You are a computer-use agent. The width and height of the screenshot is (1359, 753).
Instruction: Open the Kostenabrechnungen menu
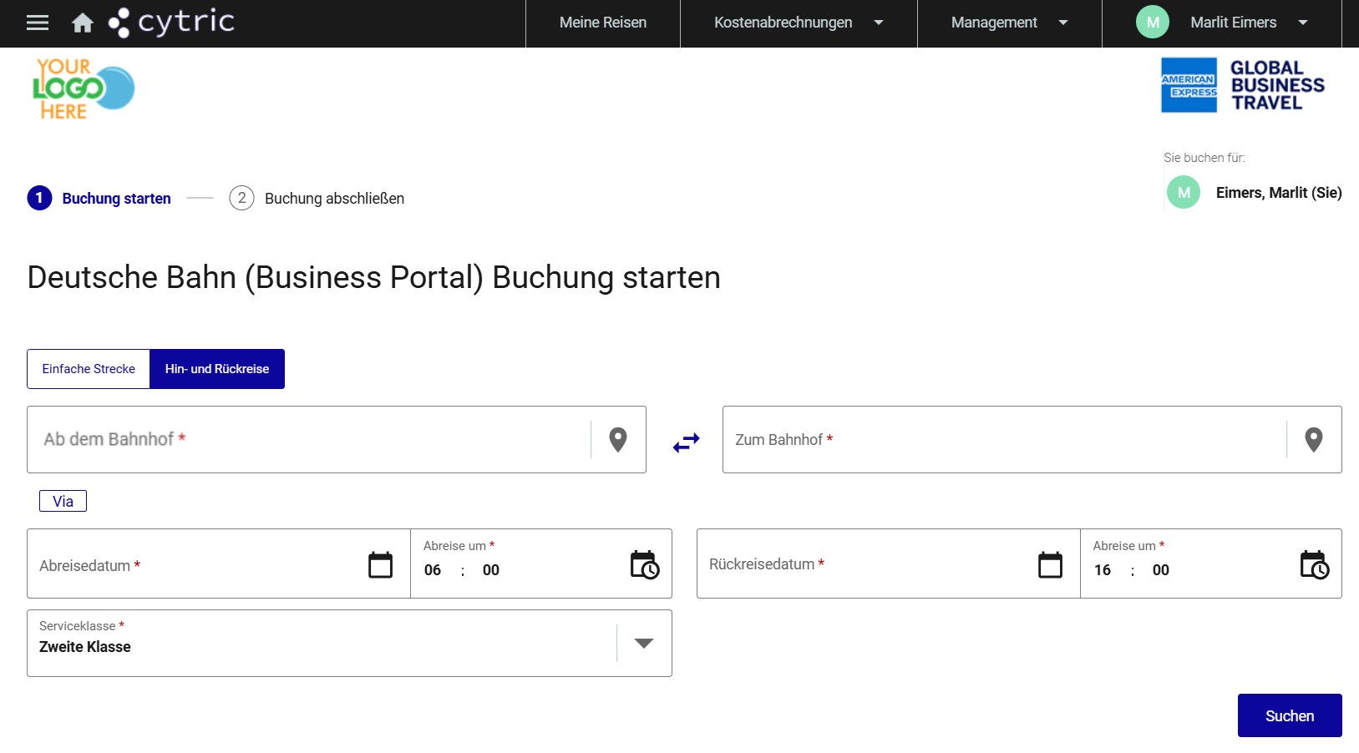coord(799,23)
